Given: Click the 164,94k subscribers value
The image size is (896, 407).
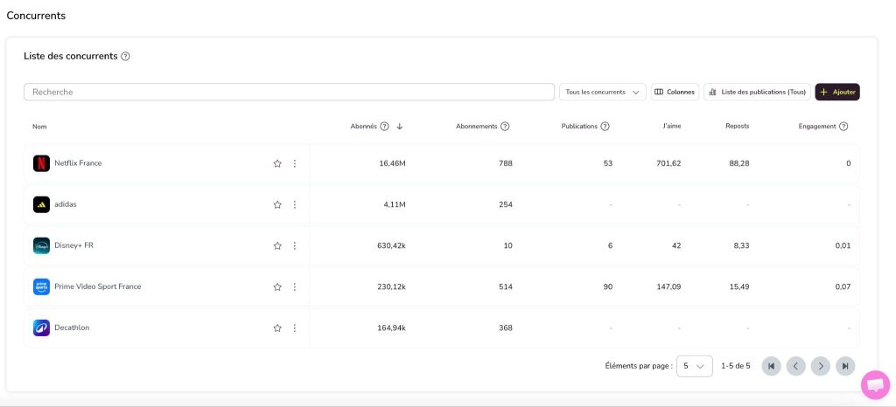Looking at the screenshot, I should point(391,328).
